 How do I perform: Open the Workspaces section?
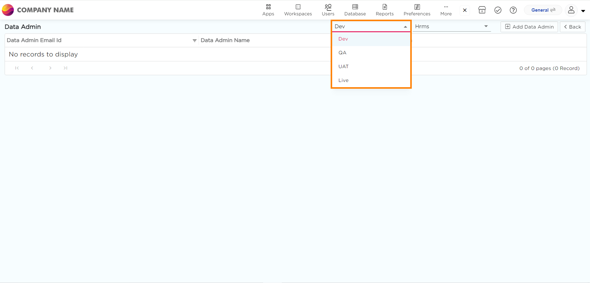coord(298,10)
